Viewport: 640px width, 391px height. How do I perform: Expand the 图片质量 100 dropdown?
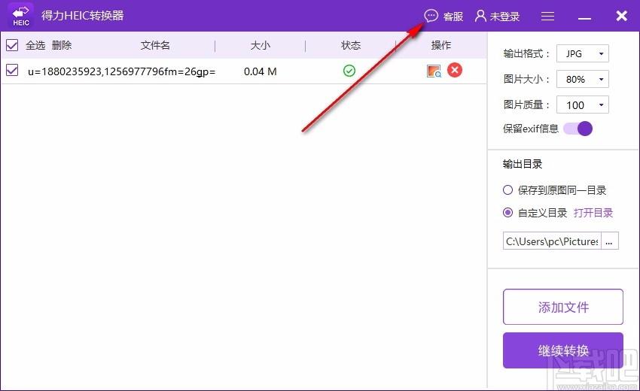click(x=583, y=105)
